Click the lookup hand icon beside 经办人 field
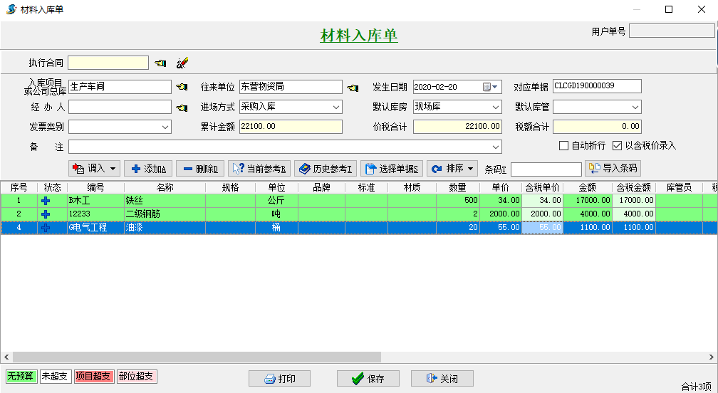718x393 pixels. pos(182,108)
